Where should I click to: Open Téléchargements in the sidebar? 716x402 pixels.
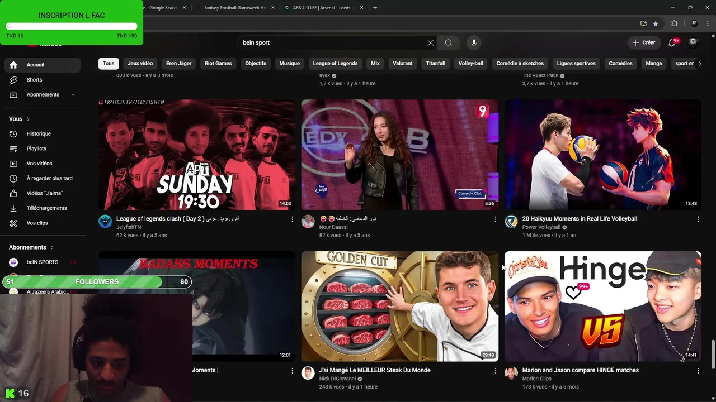(43, 208)
